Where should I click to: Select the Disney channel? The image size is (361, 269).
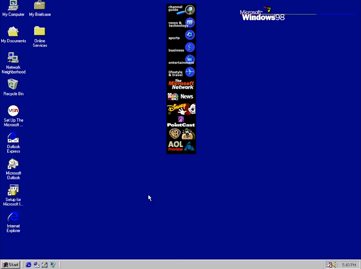[x=181, y=109]
